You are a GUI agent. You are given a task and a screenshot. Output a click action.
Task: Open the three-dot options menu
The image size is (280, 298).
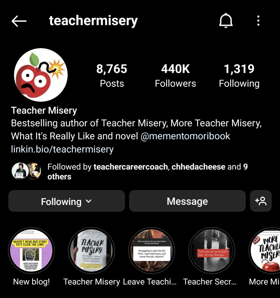click(x=258, y=20)
